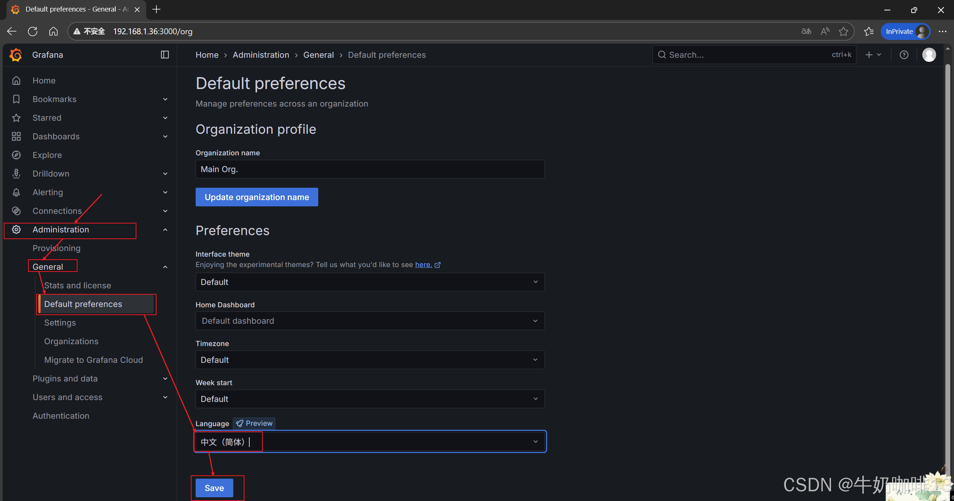Click the 'here.' feedback link
Viewport: 954px width, 501px height.
point(424,265)
